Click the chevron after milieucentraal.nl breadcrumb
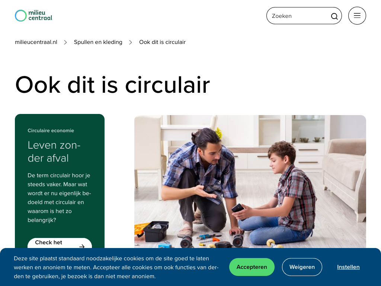Viewport: 381px width, 286px height. coord(65,42)
